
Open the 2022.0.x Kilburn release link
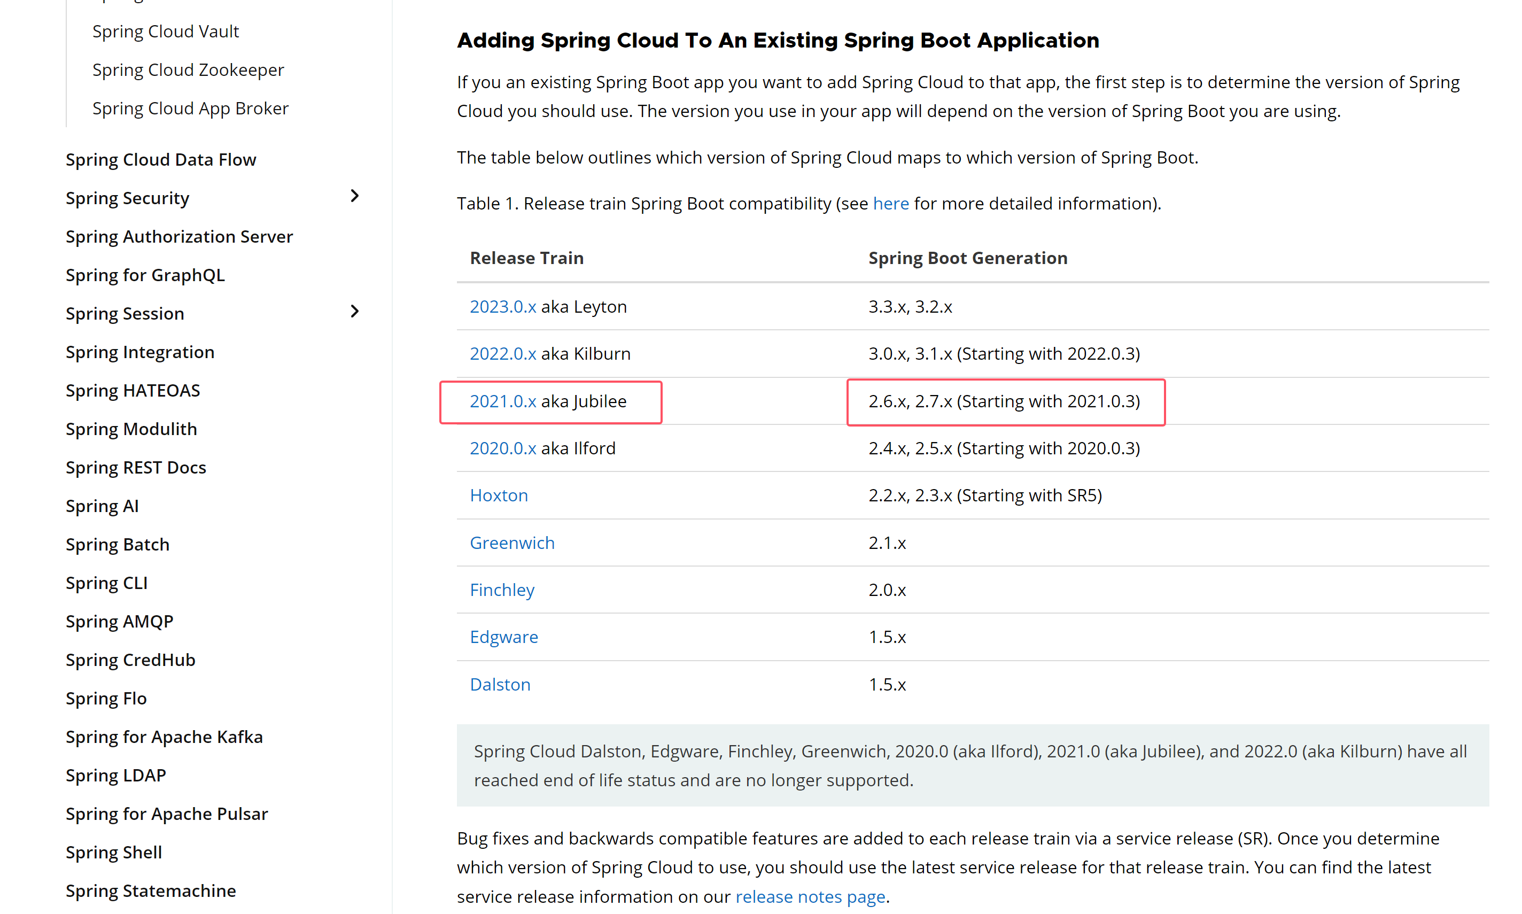tap(502, 354)
